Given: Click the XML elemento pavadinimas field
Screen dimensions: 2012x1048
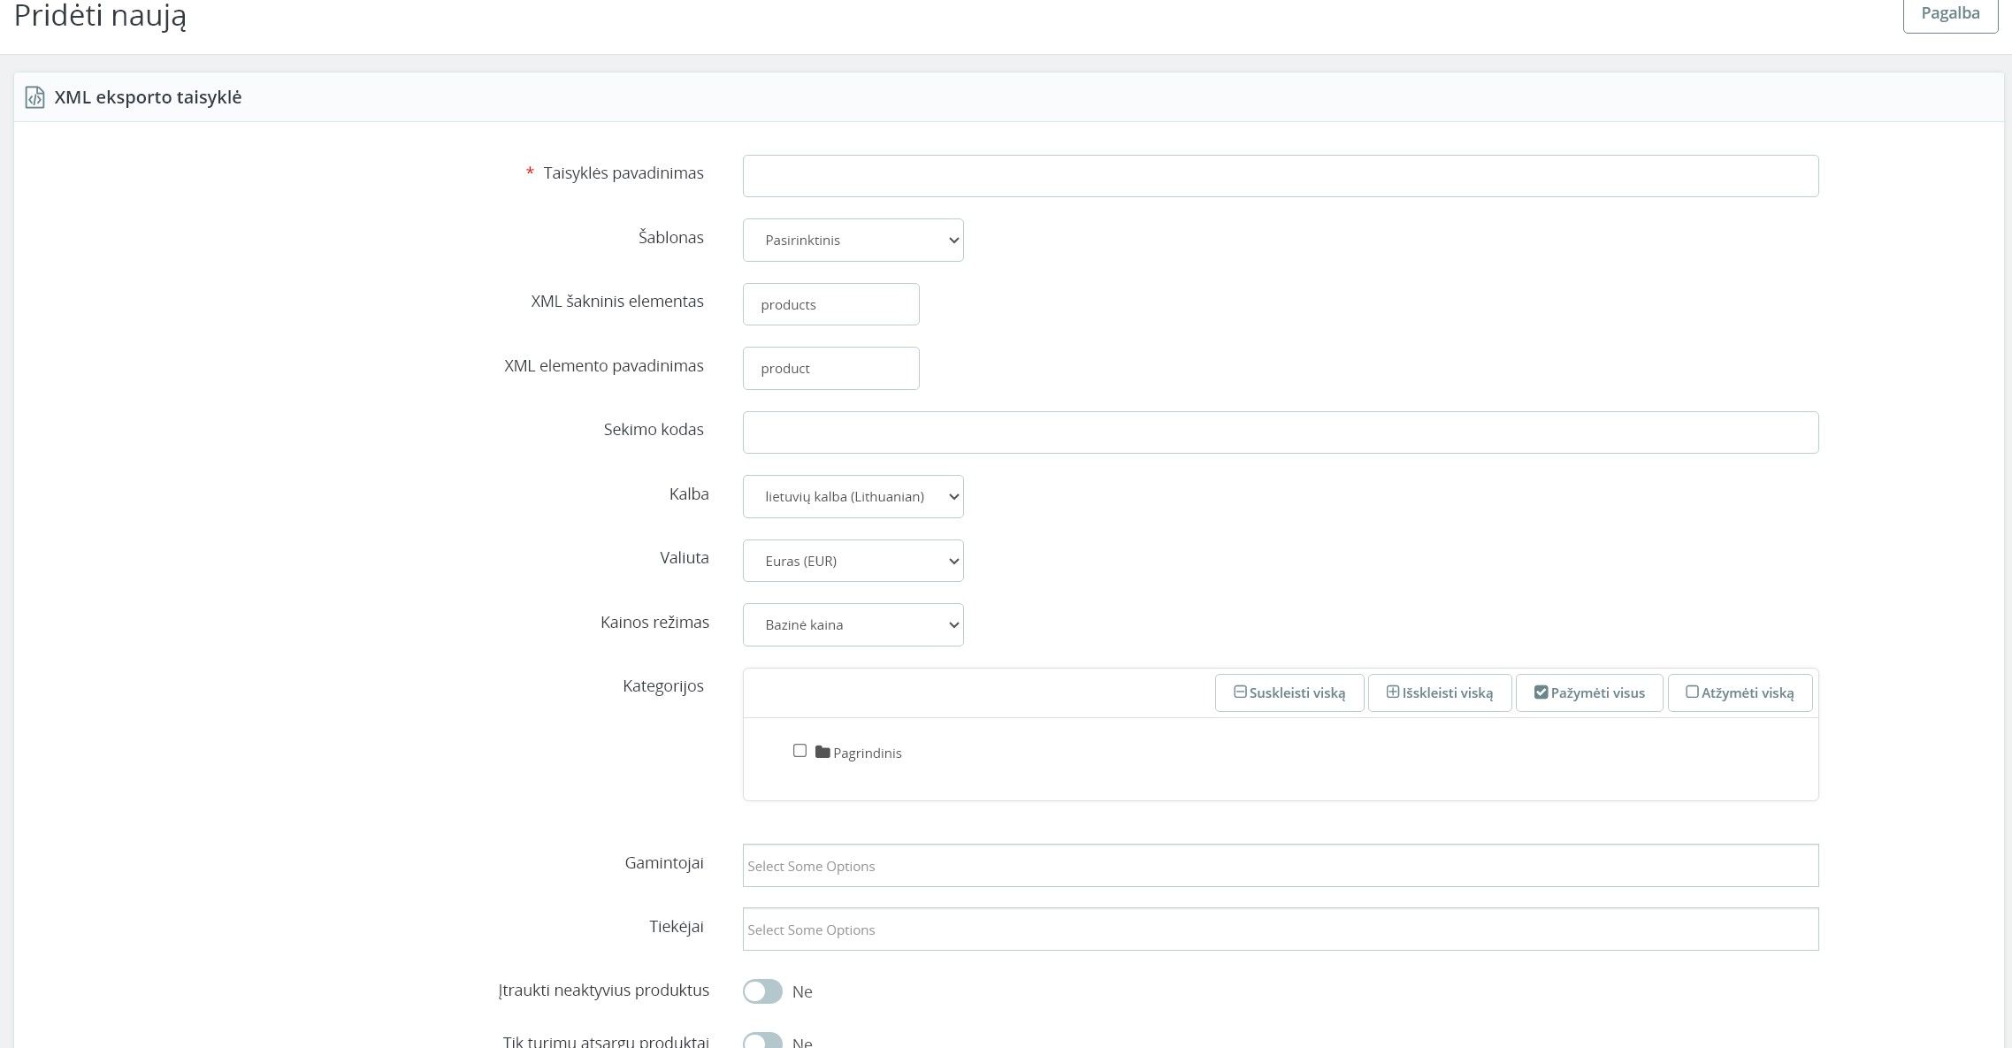Looking at the screenshot, I should pos(830,368).
